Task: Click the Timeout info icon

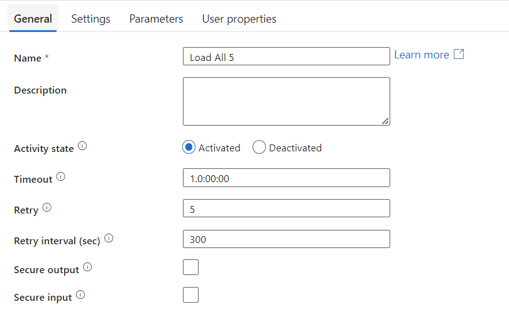Action: click(x=61, y=176)
